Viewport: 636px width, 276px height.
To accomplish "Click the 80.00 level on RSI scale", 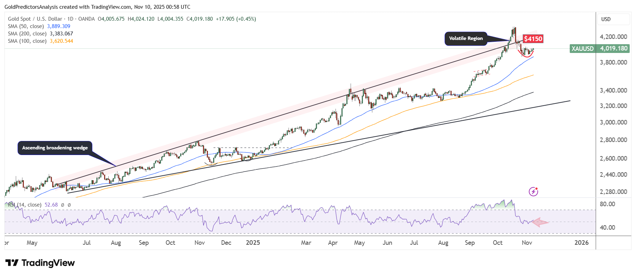I will 607,204.
